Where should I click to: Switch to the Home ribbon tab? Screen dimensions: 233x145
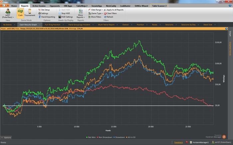(x=14, y=6)
